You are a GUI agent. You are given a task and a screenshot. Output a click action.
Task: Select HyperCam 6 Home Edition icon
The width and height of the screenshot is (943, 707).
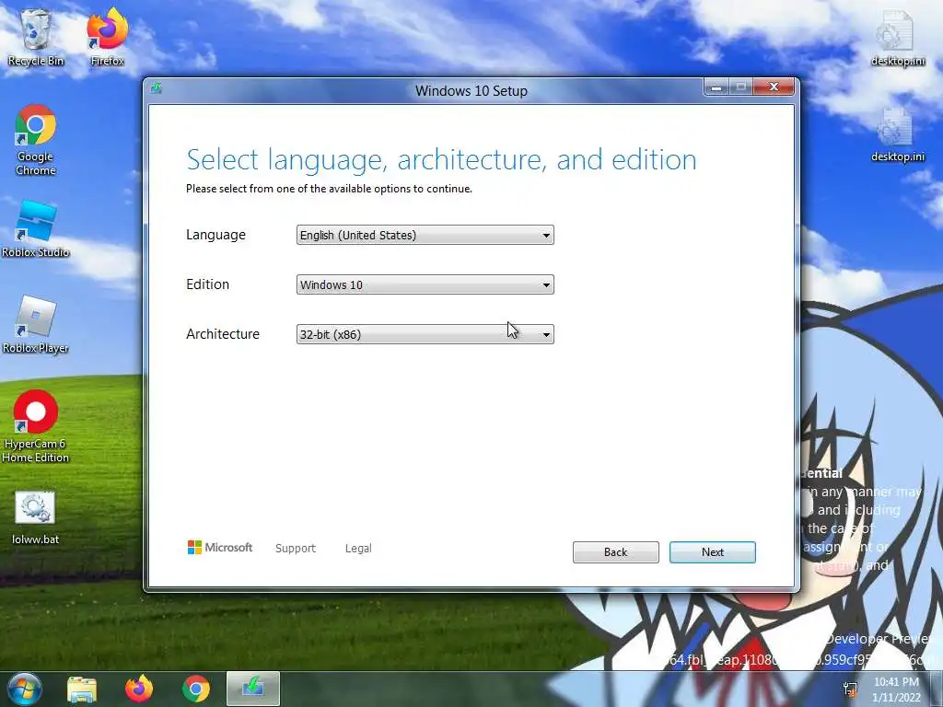coord(36,427)
